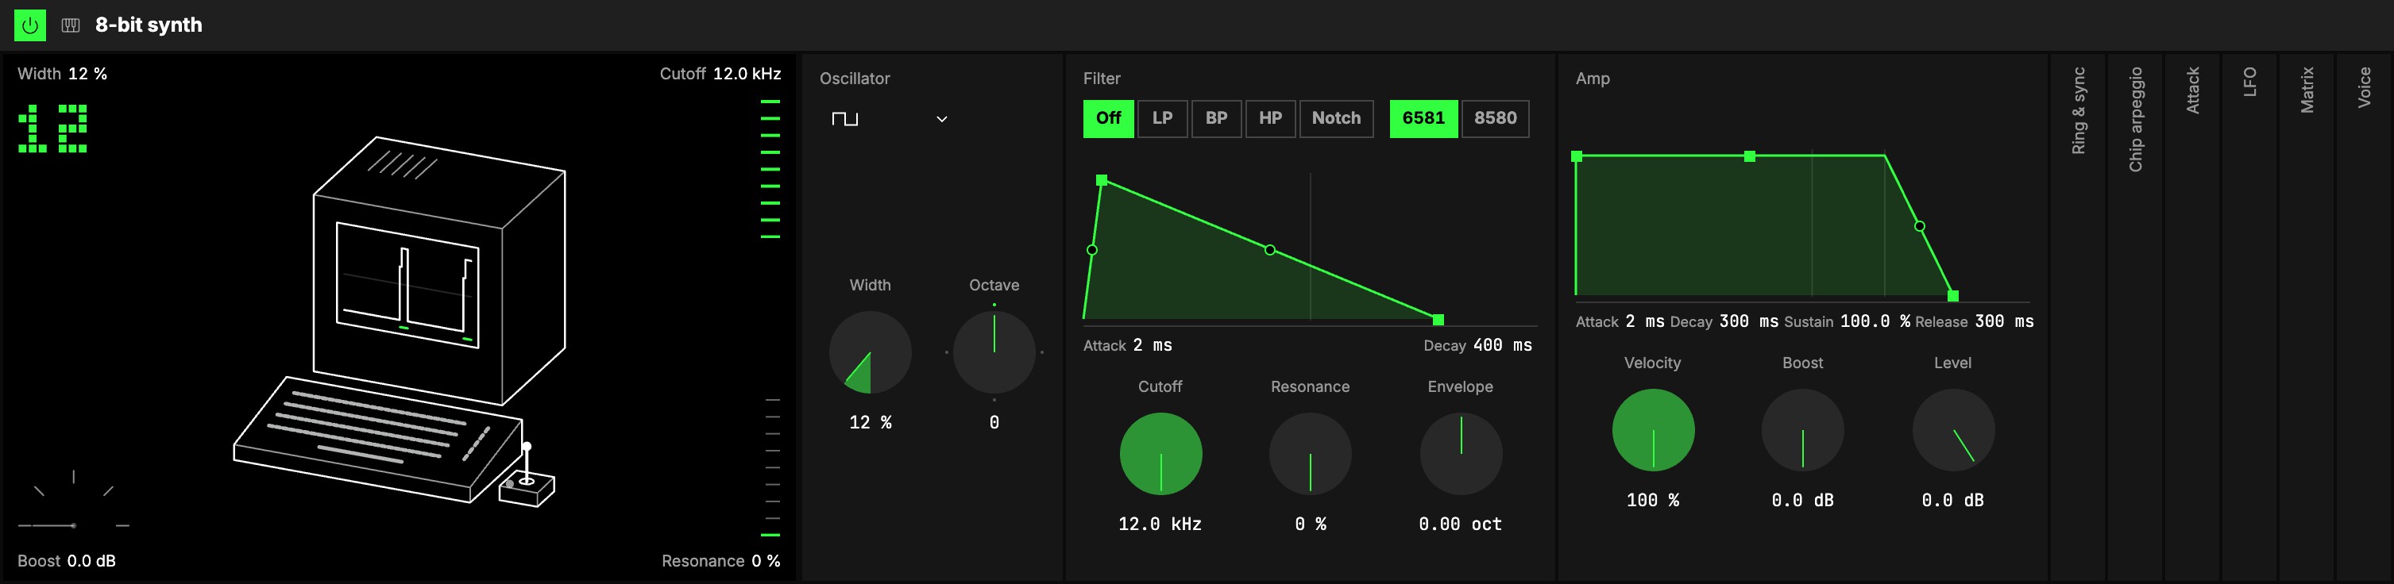Image resolution: width=2394 pixels, height=584 pixels.
Task: Click the 8-bit synth device title
Action: pyautogui.click(x=149, y=25)
